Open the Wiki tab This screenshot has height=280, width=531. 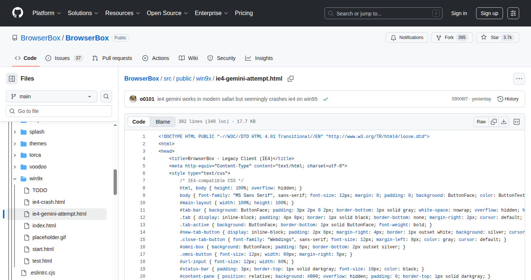[x=188, y=58]
